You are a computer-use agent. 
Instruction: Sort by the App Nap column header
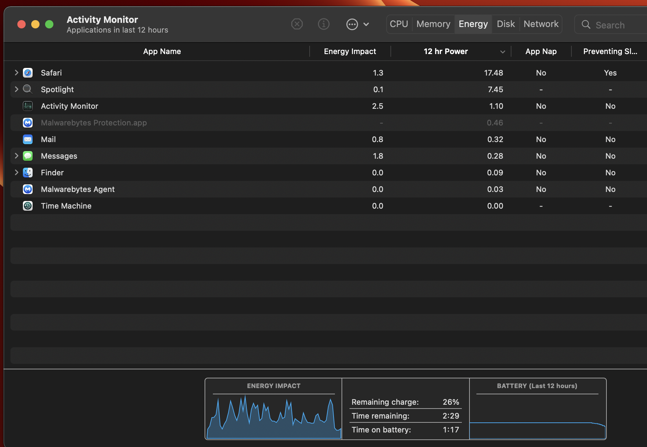541,51
